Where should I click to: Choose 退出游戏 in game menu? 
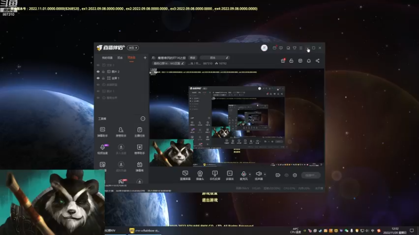[x=210, y=200]
